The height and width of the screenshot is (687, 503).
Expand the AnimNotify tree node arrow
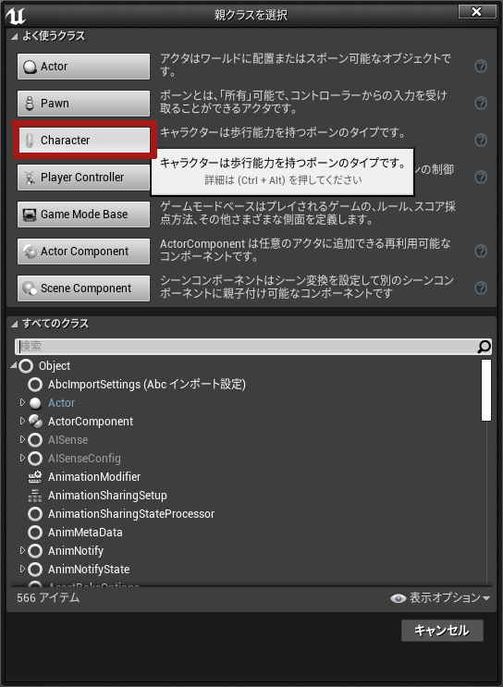pos(22,550)
